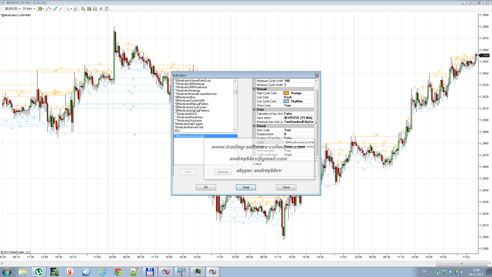The image size is (492, 277).
Task: Collapse the Visual property section
Action: pos(254,126)
